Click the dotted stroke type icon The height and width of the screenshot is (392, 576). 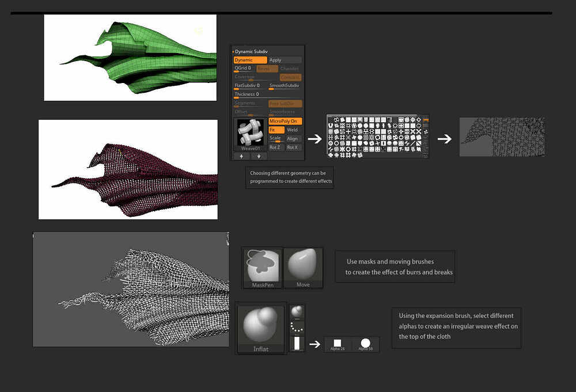click(x=297, y=327)
